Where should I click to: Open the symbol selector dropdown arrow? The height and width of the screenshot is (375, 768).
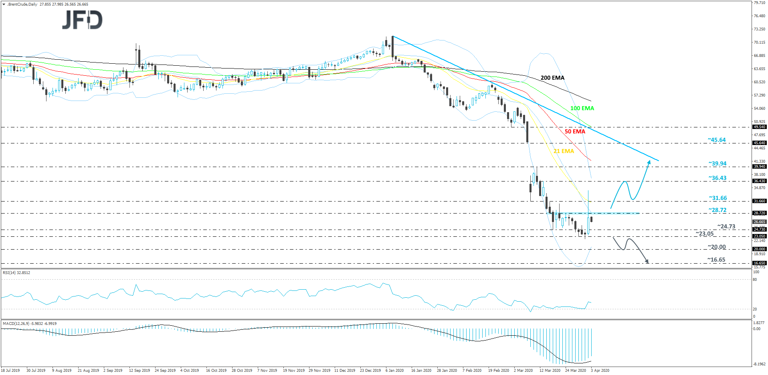point(4,4)
